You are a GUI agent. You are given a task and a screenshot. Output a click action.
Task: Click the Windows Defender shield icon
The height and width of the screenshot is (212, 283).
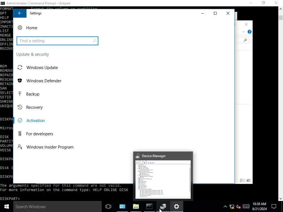click(20, 81)
